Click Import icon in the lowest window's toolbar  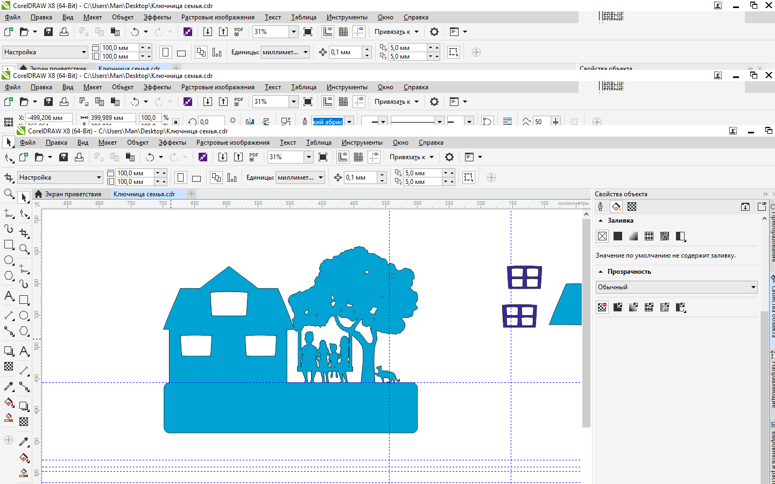[x=223, y=157]
